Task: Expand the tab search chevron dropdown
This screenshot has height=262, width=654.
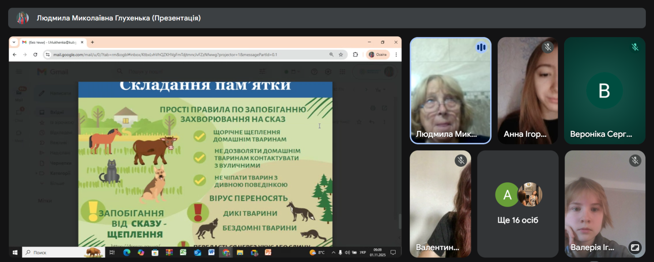Action: click(x=14, y=42)
